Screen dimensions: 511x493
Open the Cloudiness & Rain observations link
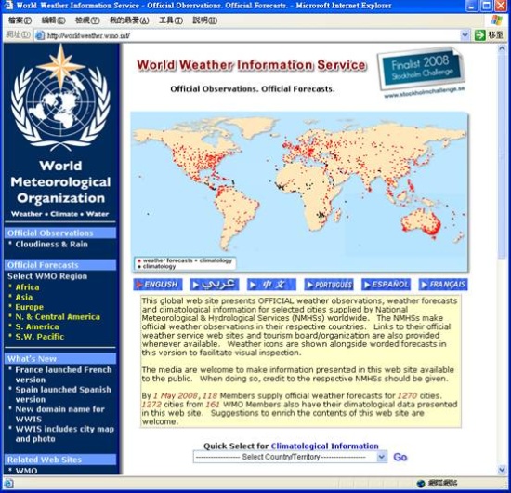click(51, 245)
